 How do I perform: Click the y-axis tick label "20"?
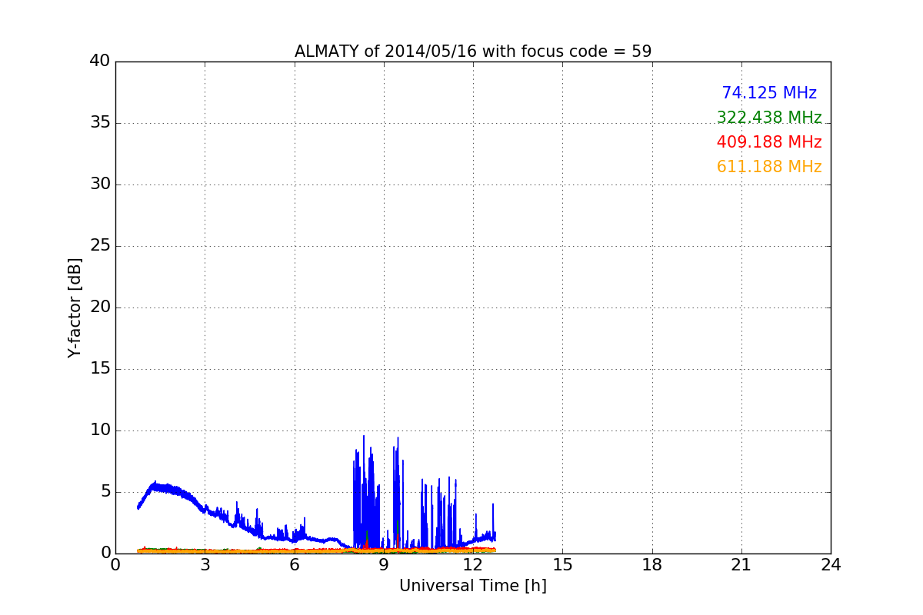[100, 307]
